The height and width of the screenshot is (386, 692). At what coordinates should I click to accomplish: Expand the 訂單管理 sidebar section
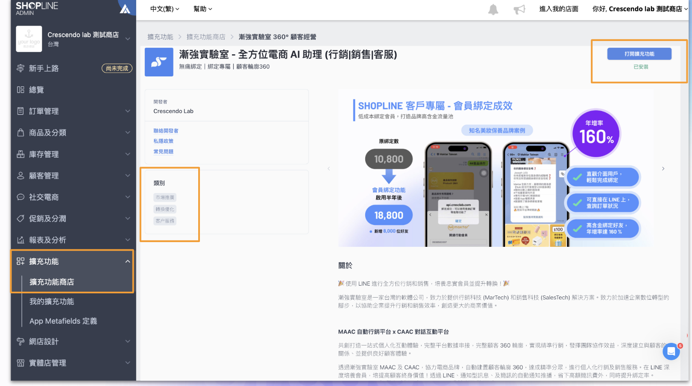73,111
